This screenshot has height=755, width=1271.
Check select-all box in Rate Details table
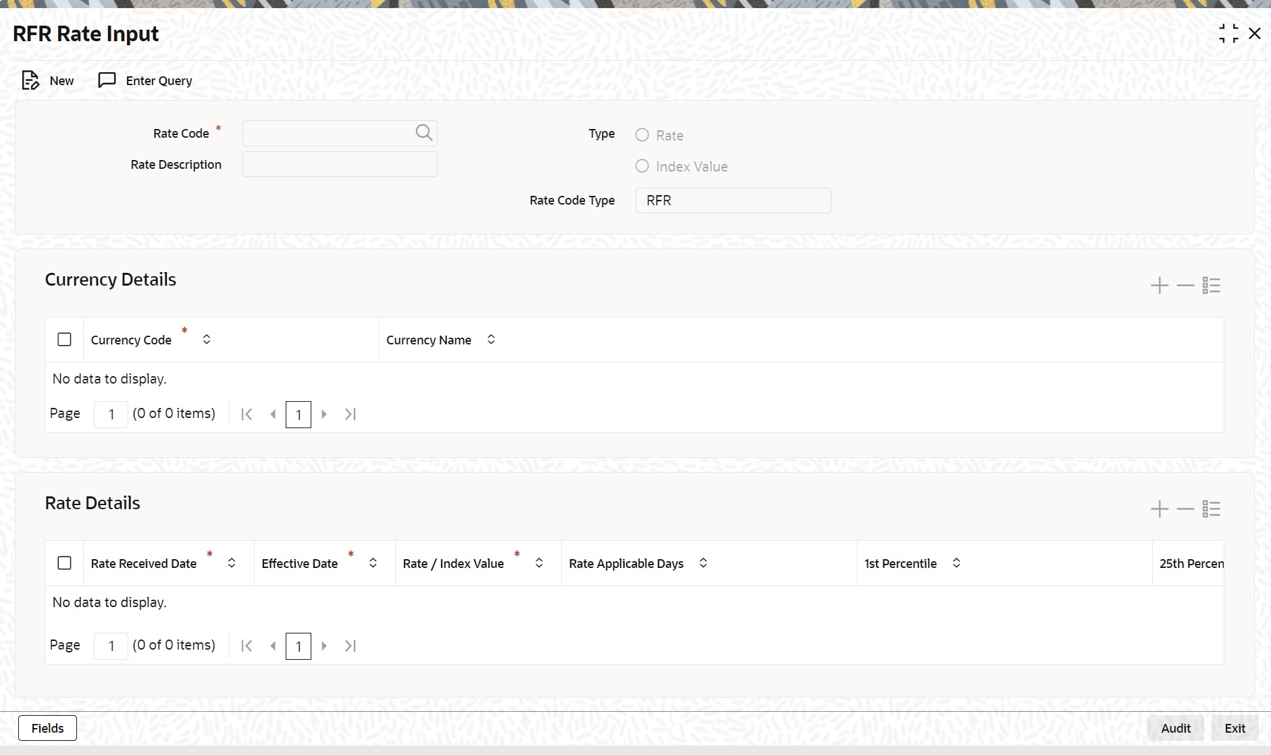pyautogui.click(x=64, y=563)
